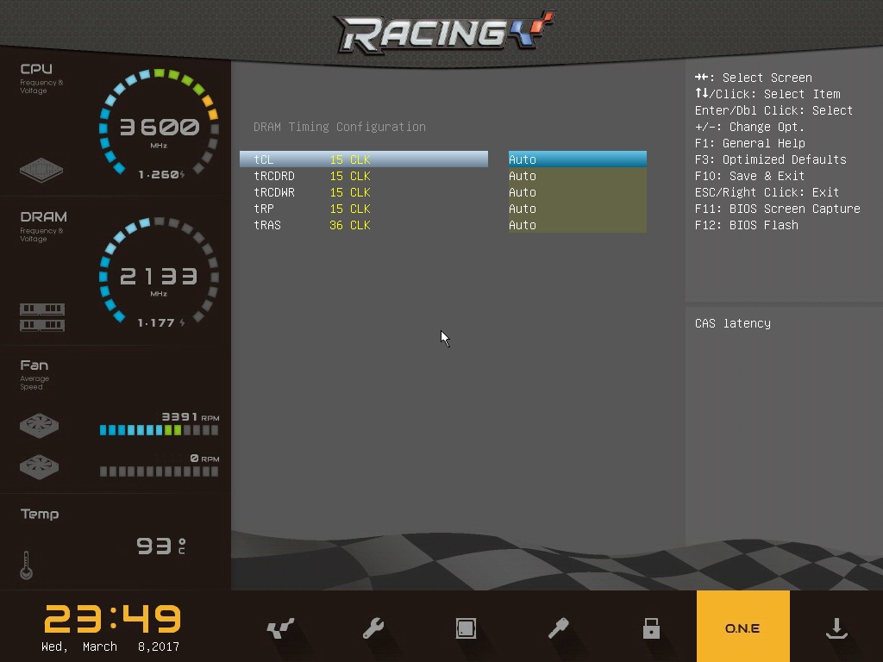Viewport: 883px width, 662px height.
Task: Change the tRP Auto setting
Action: [577, 209]
